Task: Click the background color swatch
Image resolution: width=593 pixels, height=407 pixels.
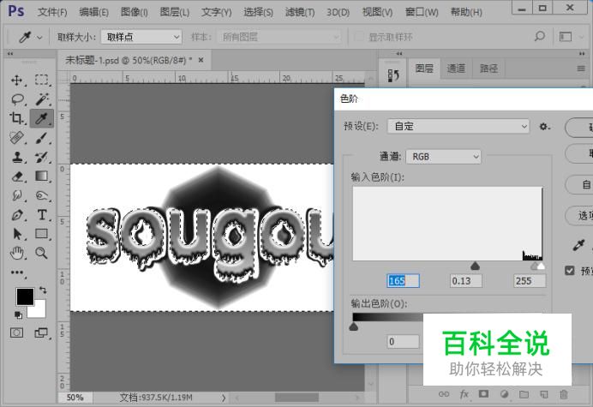Action: (x=40, y=311)
